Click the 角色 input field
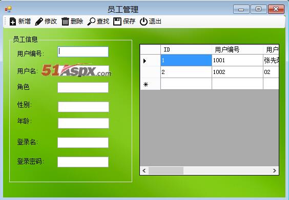 coord(83,88)
